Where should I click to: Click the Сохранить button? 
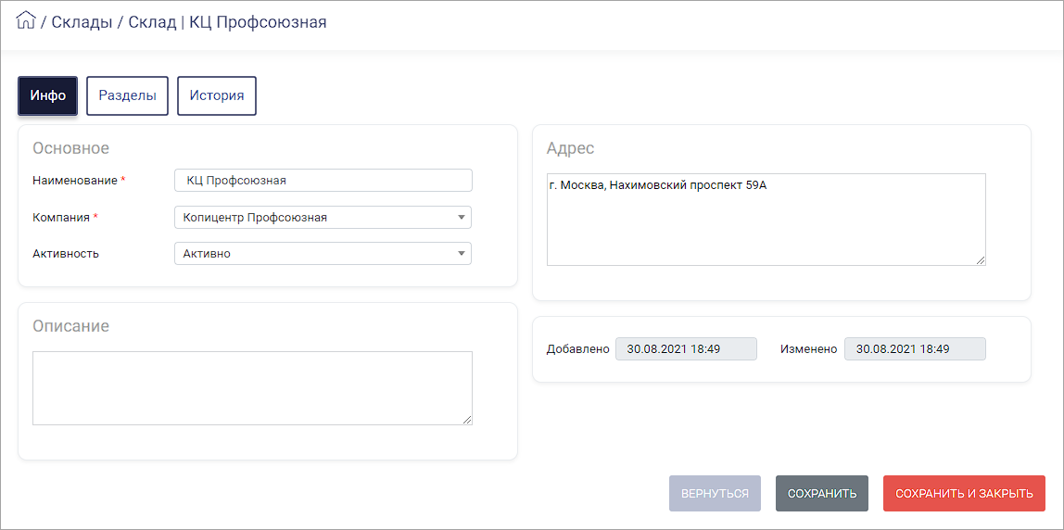click(822, 493)
